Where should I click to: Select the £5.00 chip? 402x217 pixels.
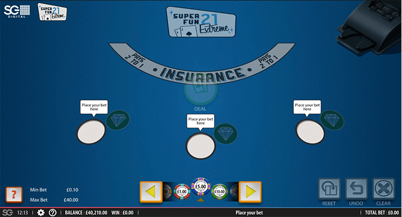(201, 187)
